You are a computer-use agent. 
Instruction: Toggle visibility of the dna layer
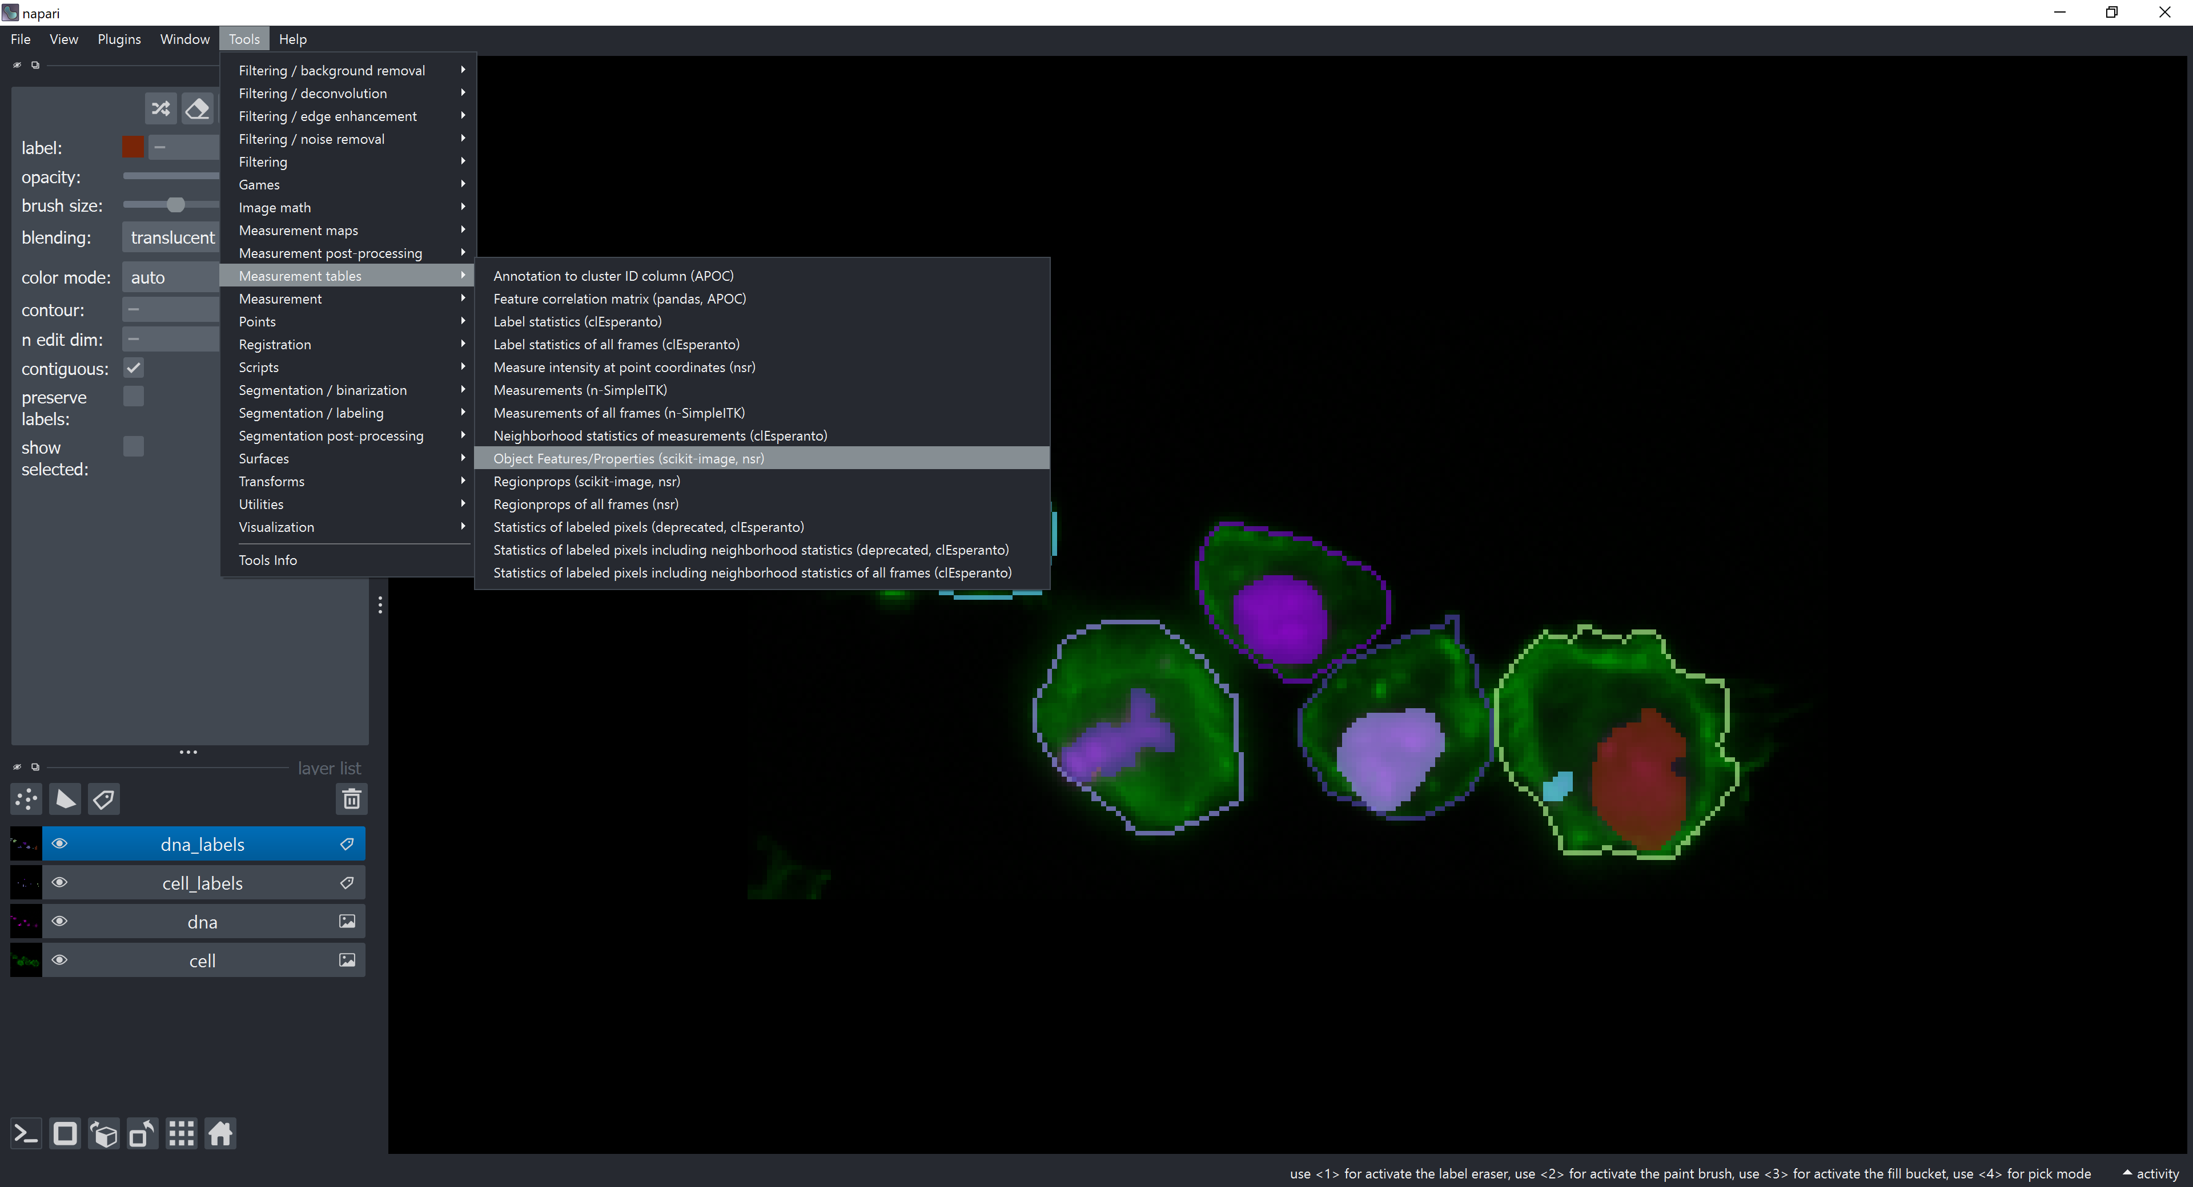click(x=59, y=922)
